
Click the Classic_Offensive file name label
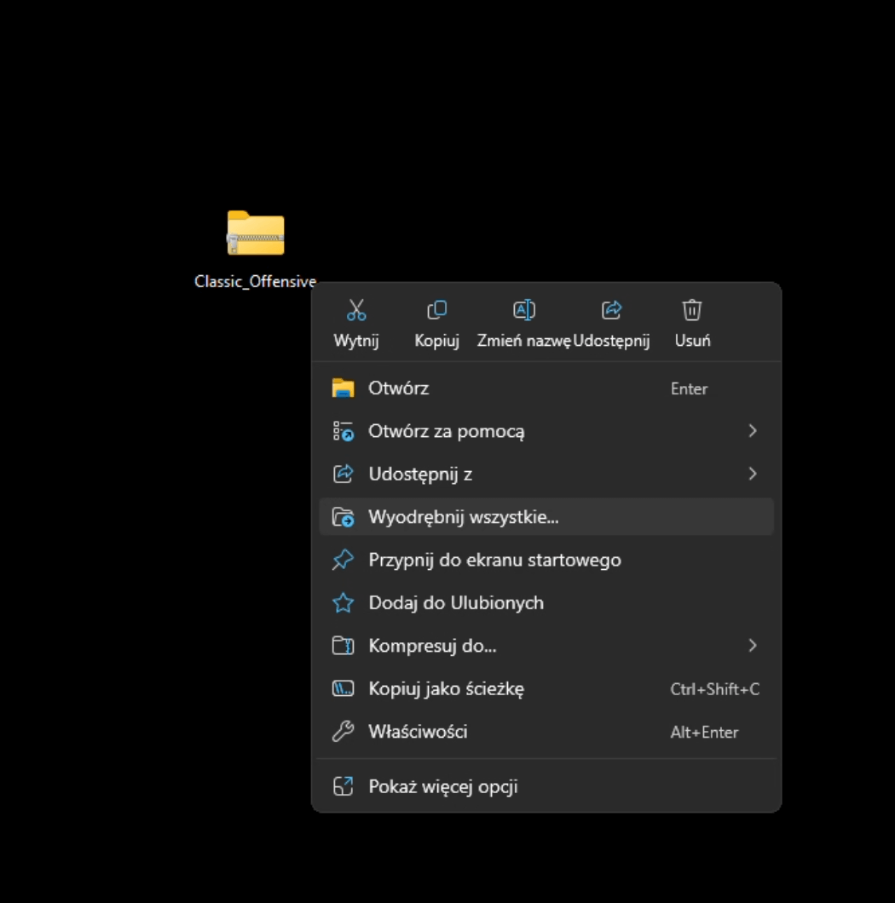(255, 282)
